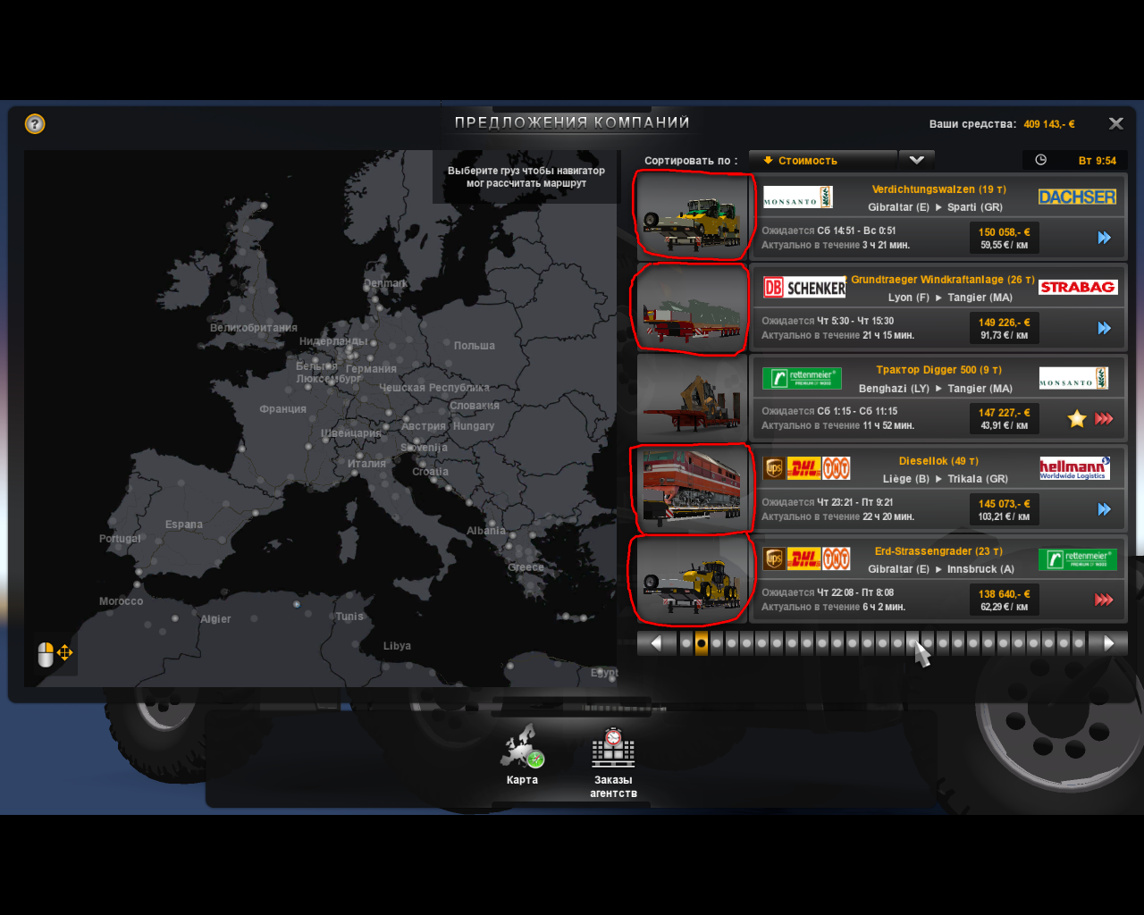Screen dimensions: 1144x915
Task: Click the Verdichtungswalzen (19 т) title
Action: 938,189
